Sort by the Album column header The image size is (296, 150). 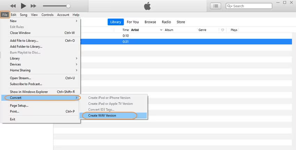(169, 30)
